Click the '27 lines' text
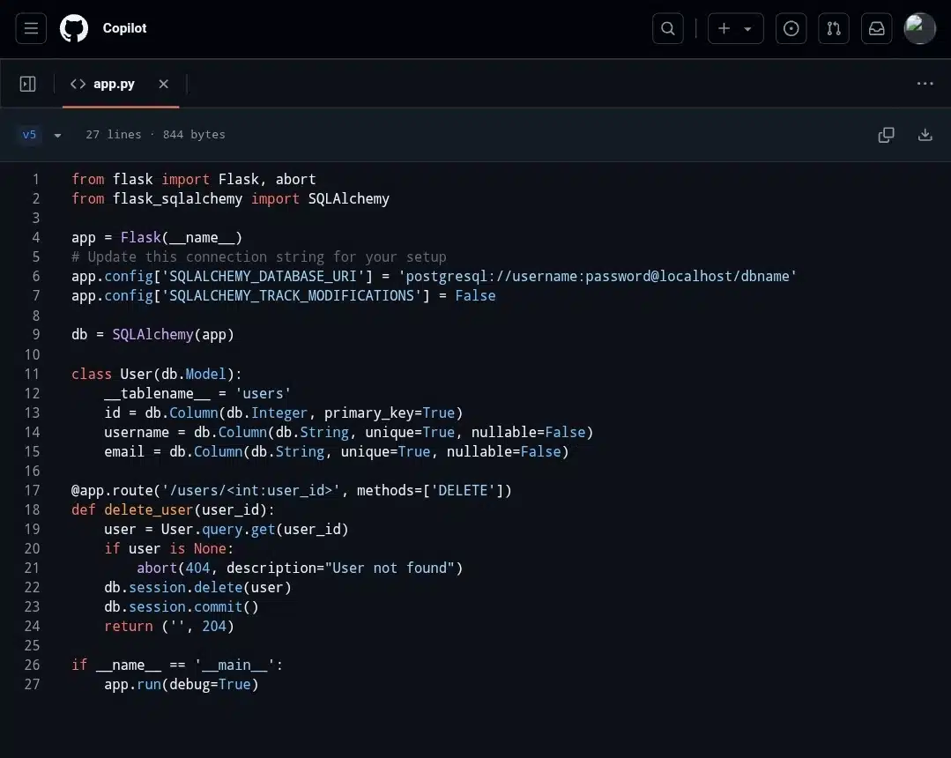951x758 pixels. (x=114, y=135)
